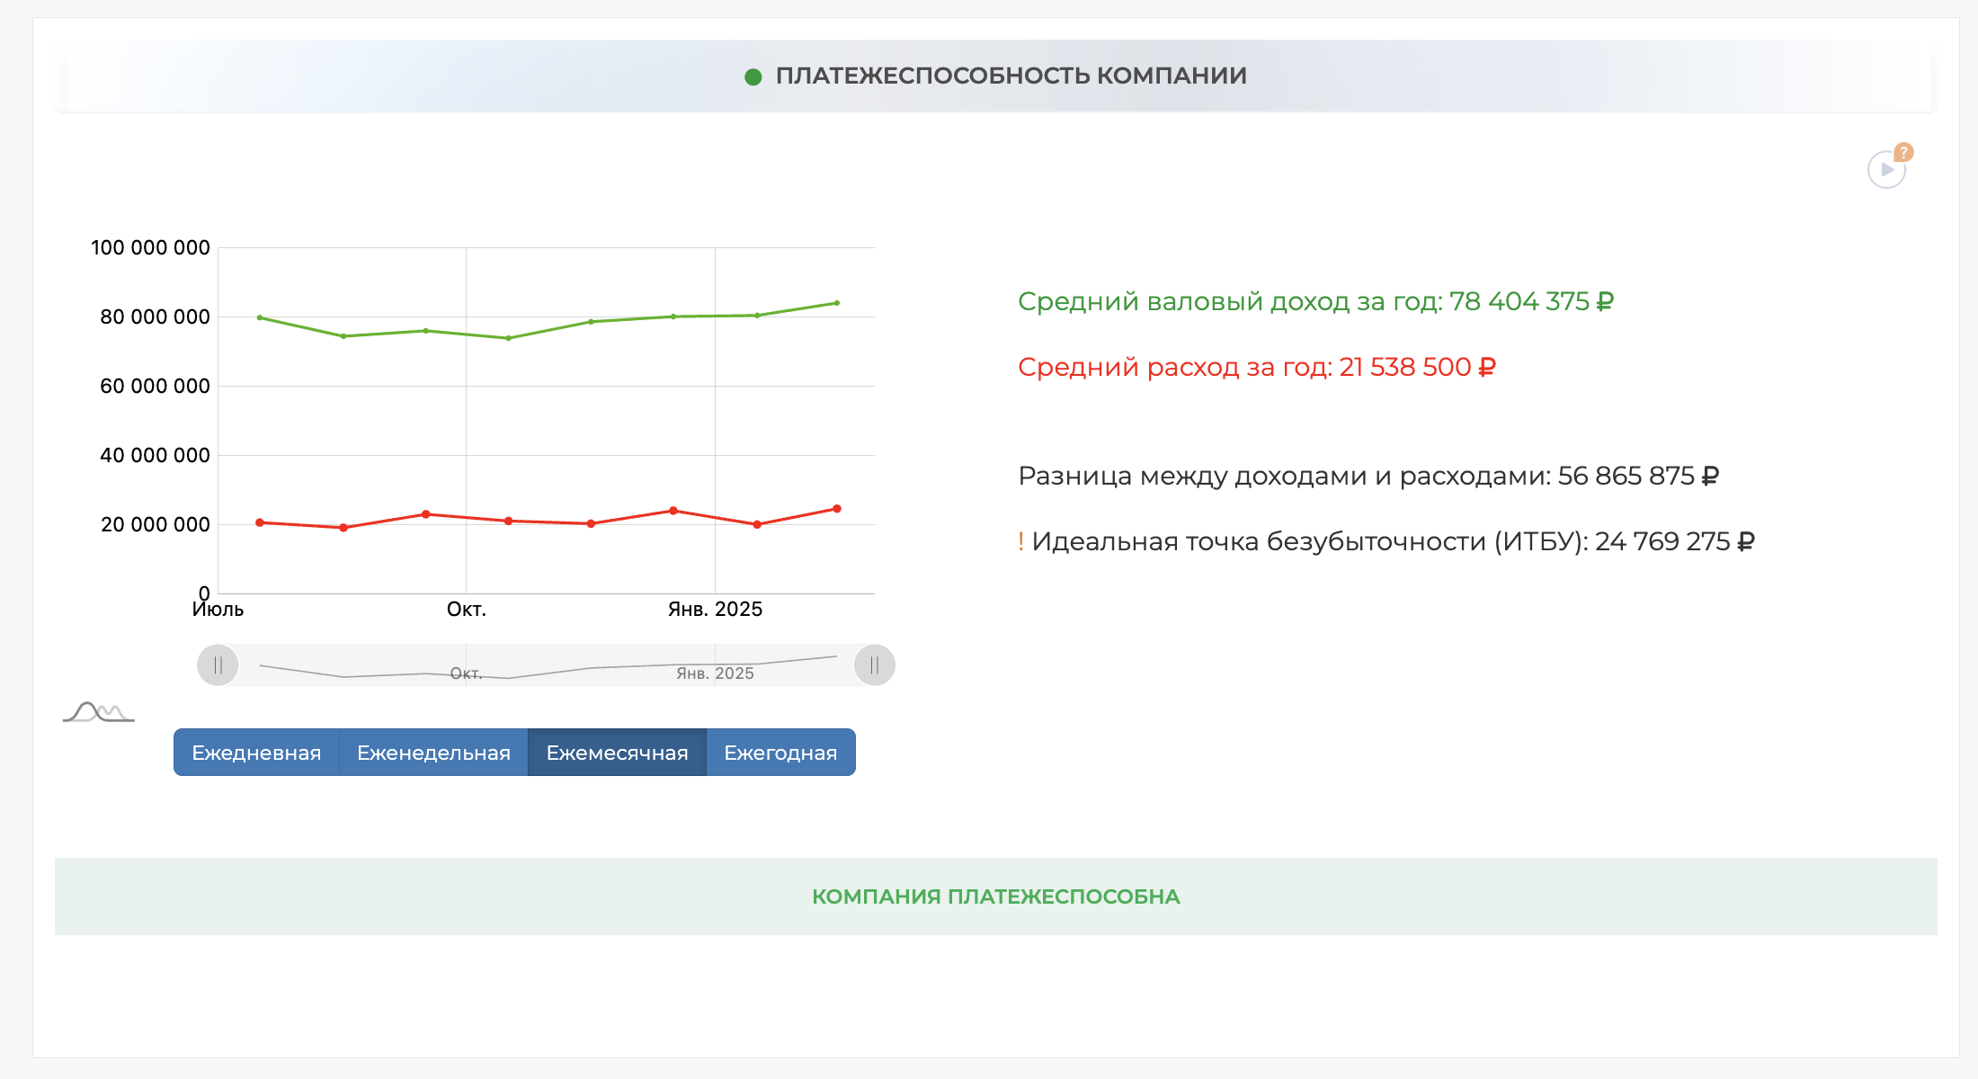The height and width of the screenshot is (1079, 1978).
Task: Click the right range slider grip handle
Action: [x=874, y=664]
